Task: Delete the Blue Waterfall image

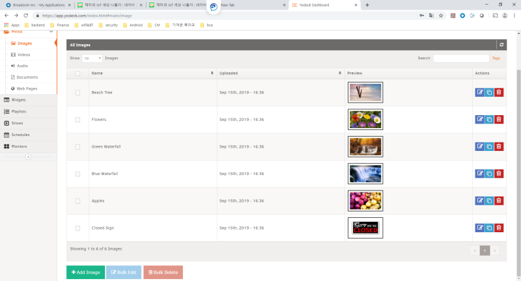Action: [499, 174]
